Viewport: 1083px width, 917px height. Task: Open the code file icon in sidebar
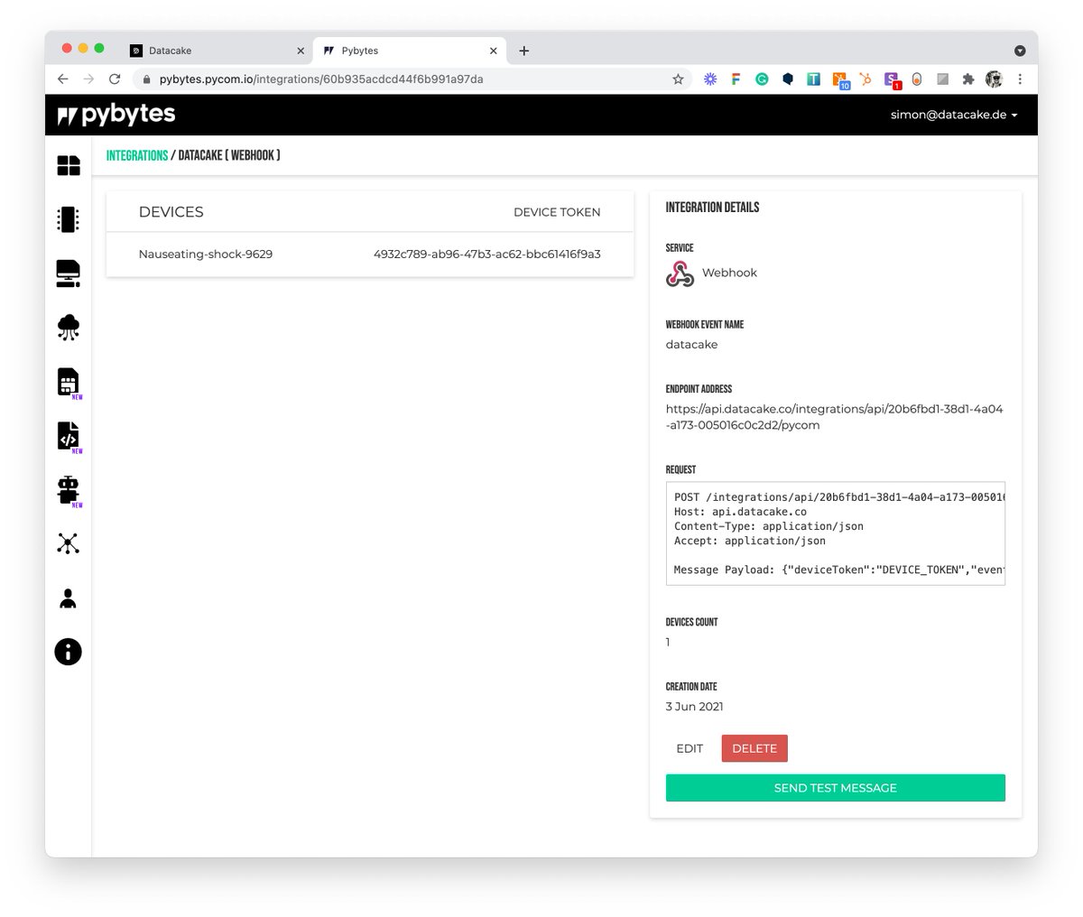(69, 436)
